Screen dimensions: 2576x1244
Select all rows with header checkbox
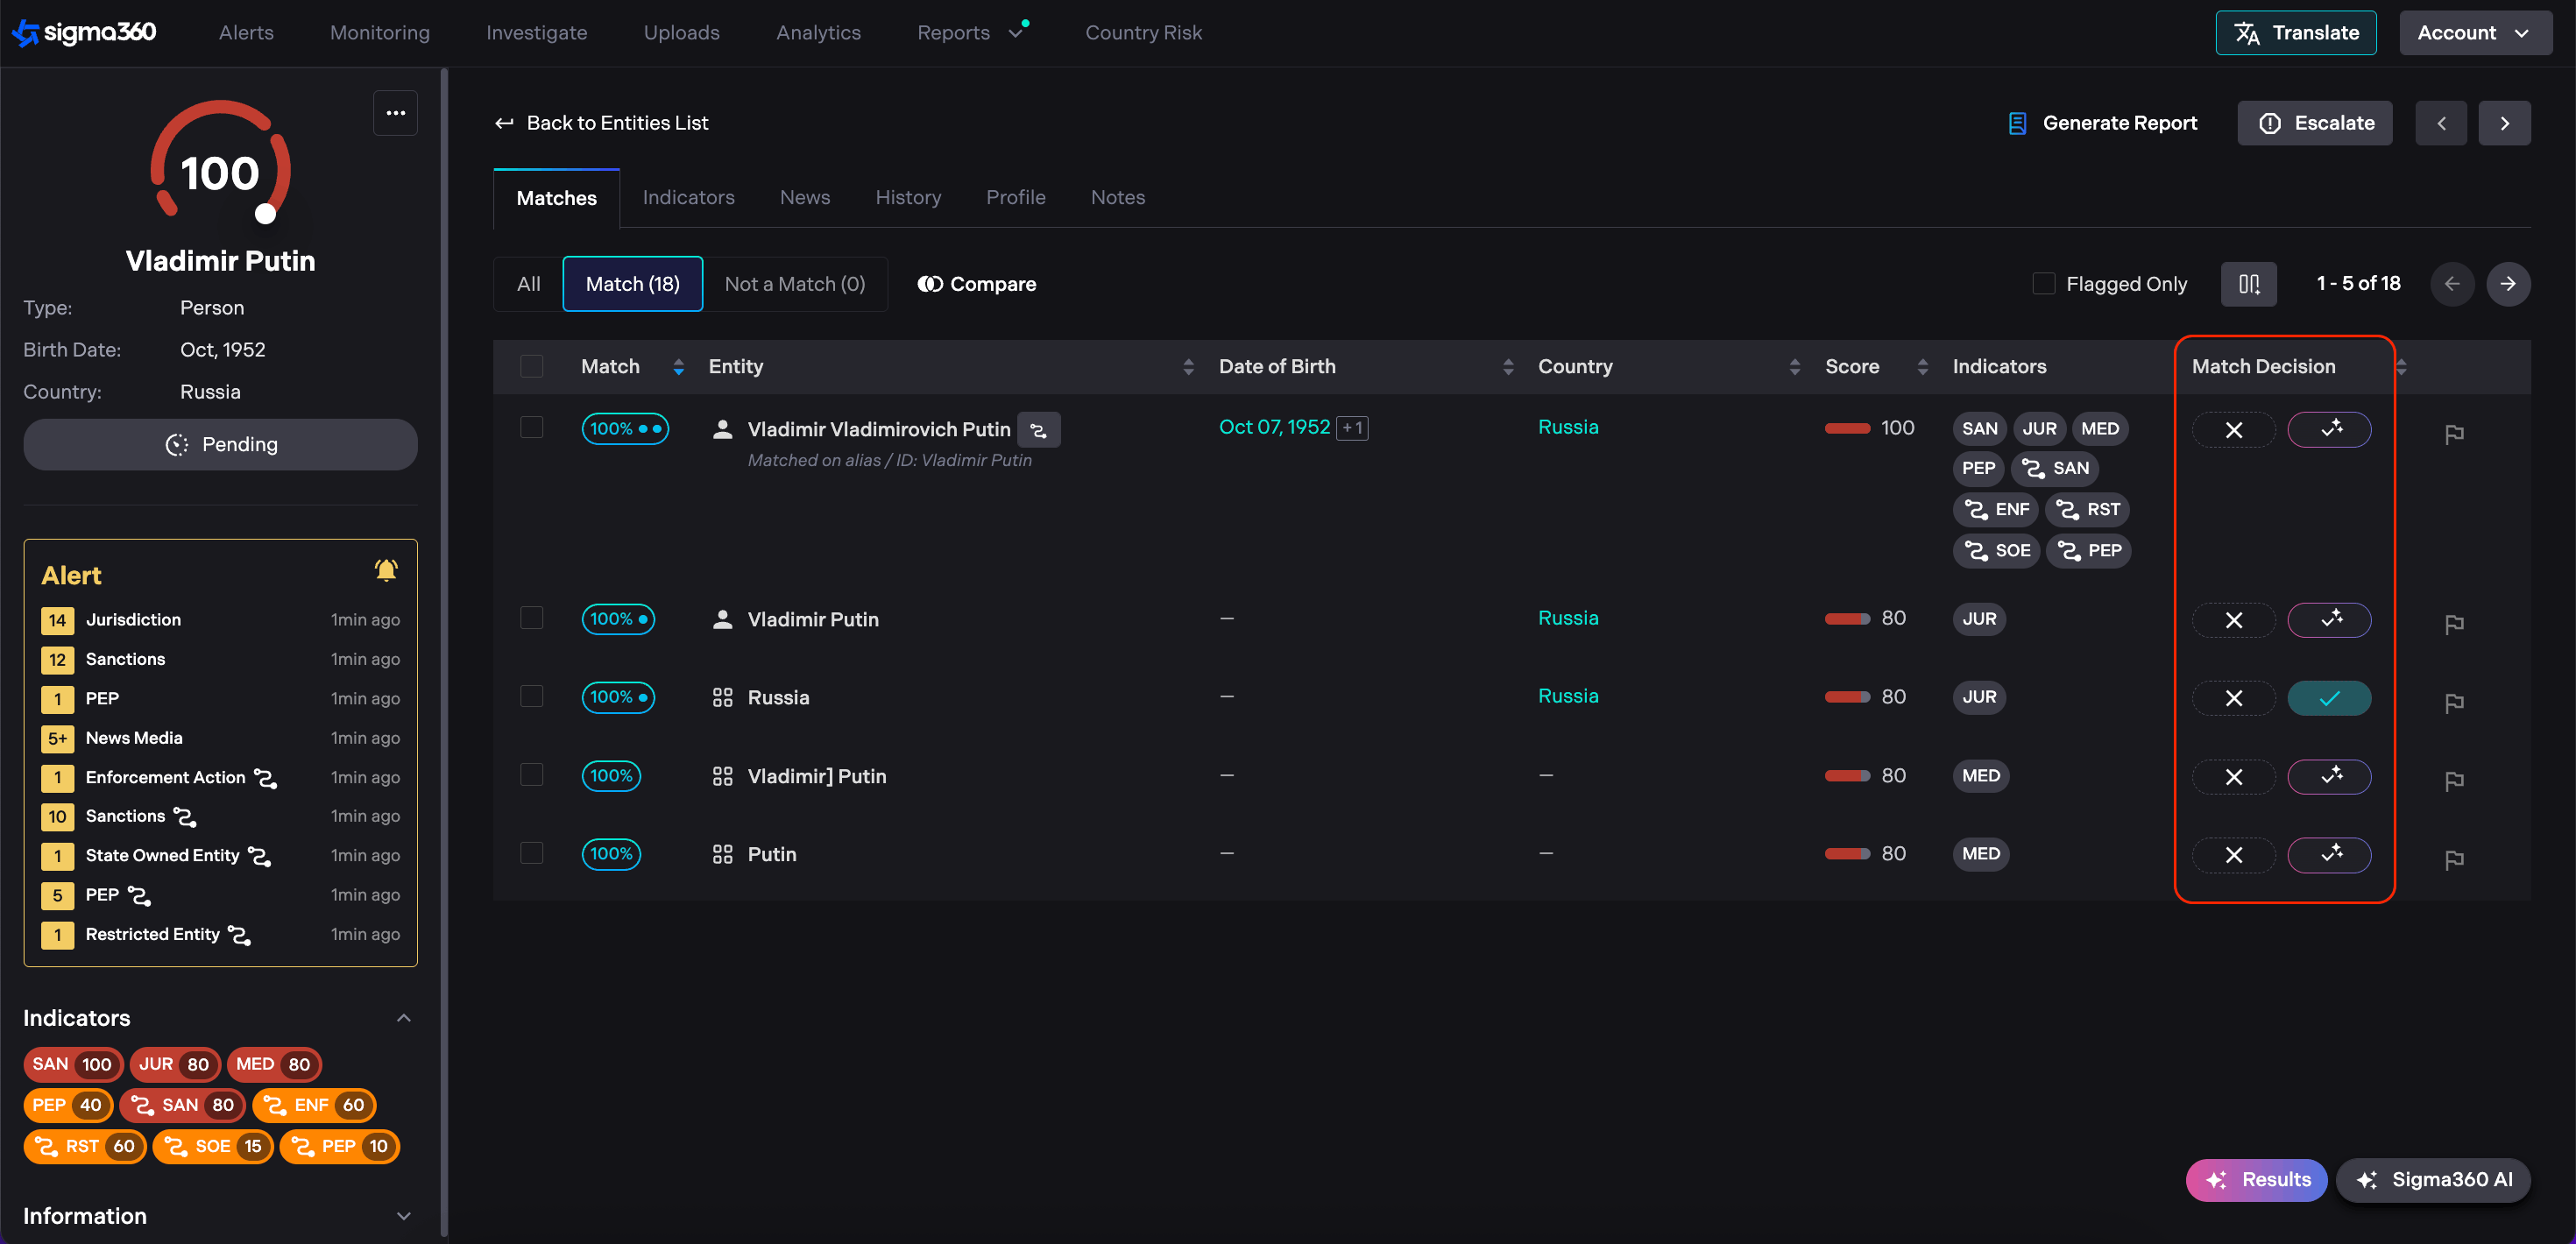coord(531,367)
